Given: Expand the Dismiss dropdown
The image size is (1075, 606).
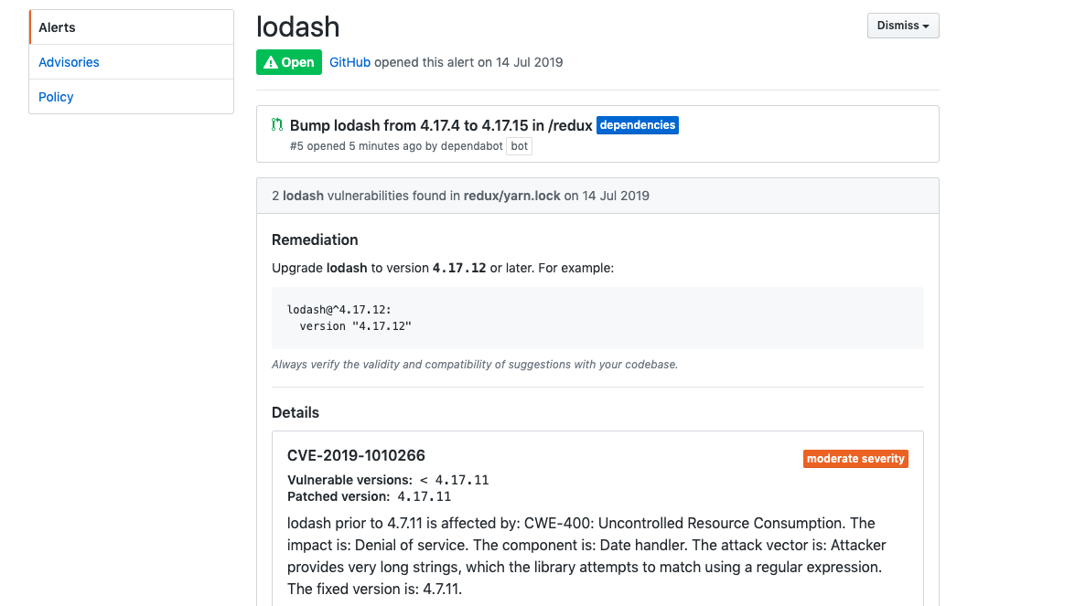Looking at the screenshot, I should tap(902, 26).
